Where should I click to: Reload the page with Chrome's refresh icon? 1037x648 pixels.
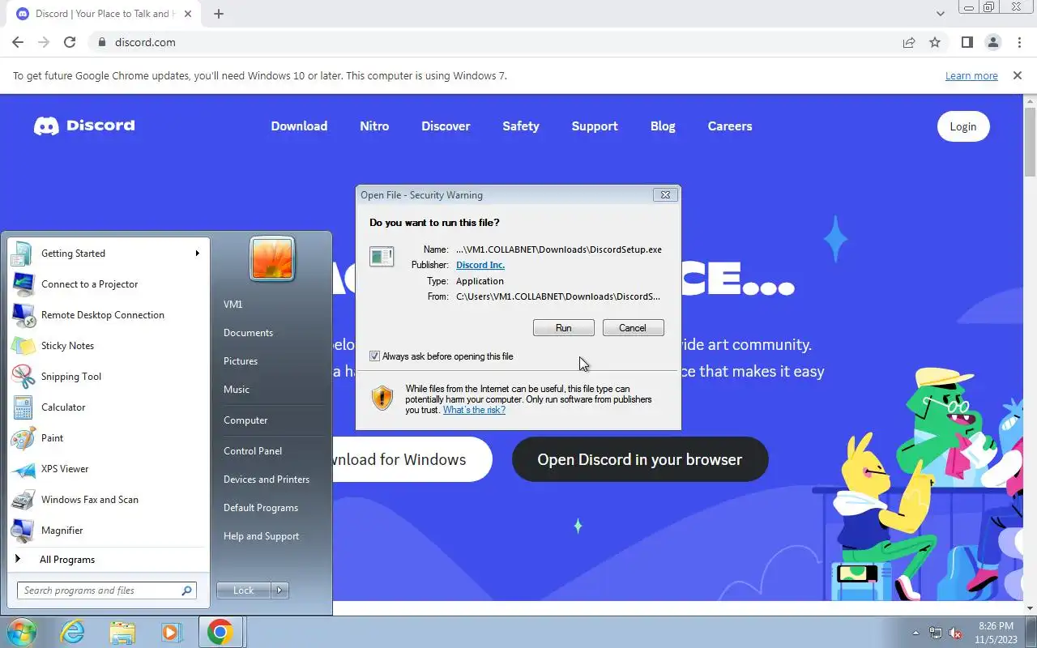point(70,42)
